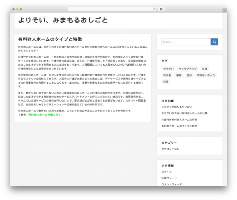Select the 有料老人ホーム tag

tap(206, 75)
